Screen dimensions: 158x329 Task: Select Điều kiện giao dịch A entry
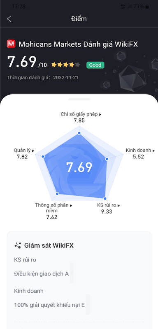(x=41, y=274)
